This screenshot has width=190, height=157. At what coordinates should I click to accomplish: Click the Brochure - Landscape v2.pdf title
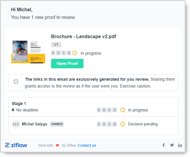click(83, 36)
